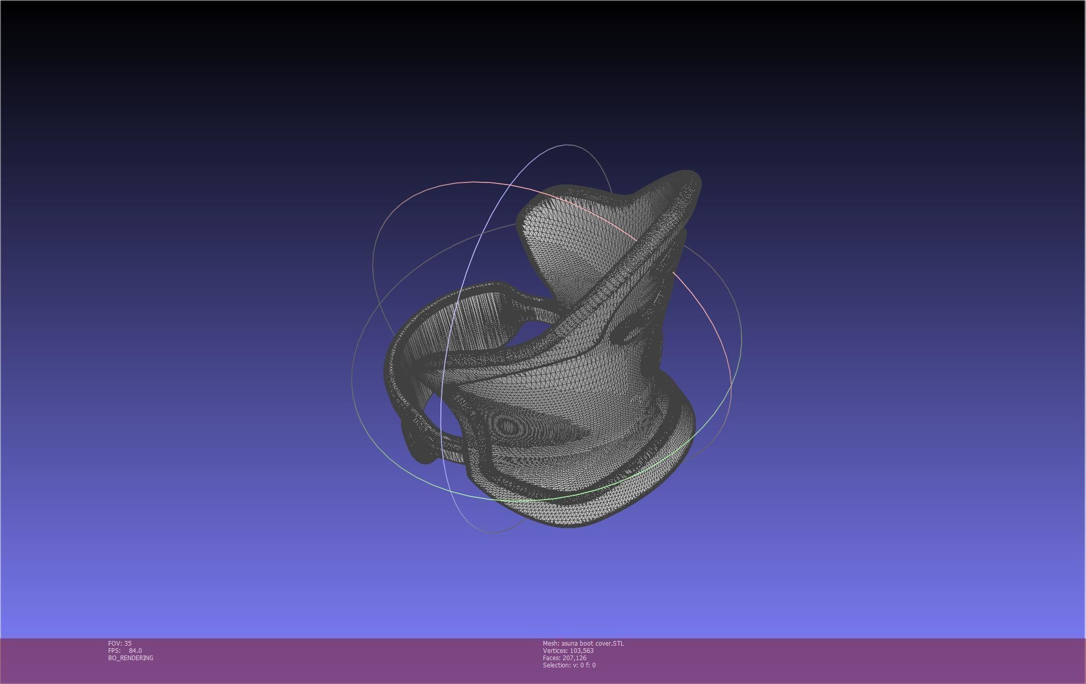Click the Mesh: asuna boot cover.STL label
The height and width of the screenshot is (684, 1086).
pyautogui.click(x=583, y=643)
